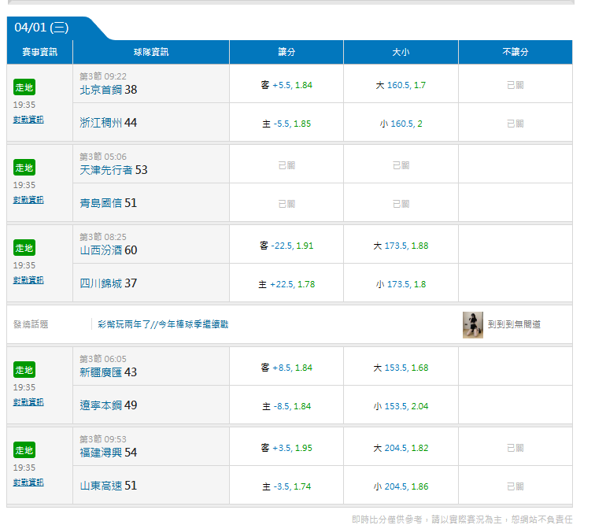
Task: Click the 走地 badge for 北京首鋼 match
Action: click(x=24, y=87)
